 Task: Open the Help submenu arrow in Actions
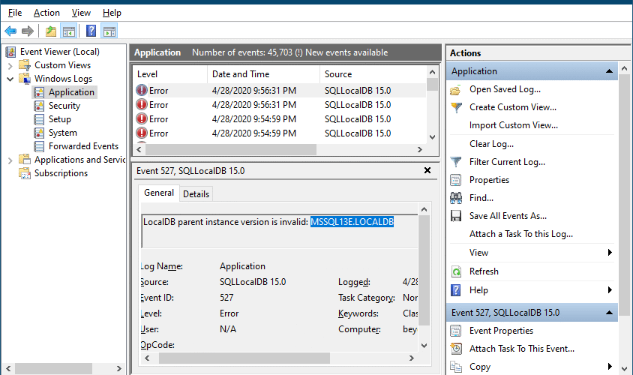pyautogui.click(x=610, y=290)
